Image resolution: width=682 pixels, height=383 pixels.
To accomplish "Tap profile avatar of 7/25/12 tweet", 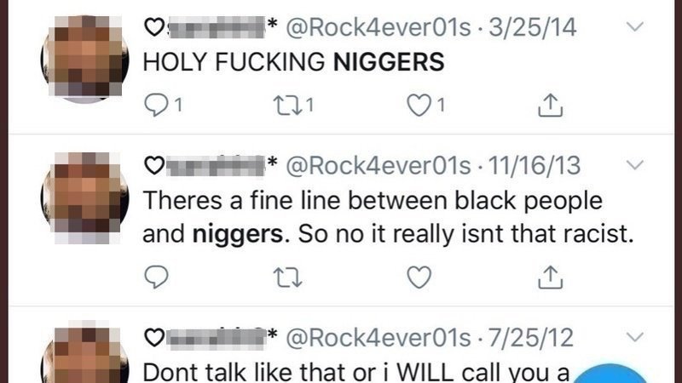I will (x=84, y=352).
